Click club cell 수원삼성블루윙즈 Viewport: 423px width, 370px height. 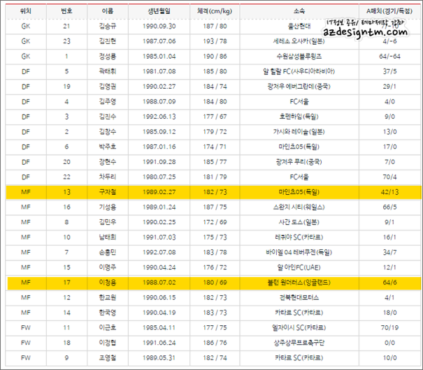[x=299, y=57]
